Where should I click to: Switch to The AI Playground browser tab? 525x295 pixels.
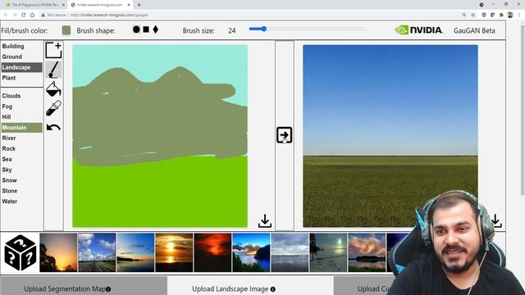[34, 5]
